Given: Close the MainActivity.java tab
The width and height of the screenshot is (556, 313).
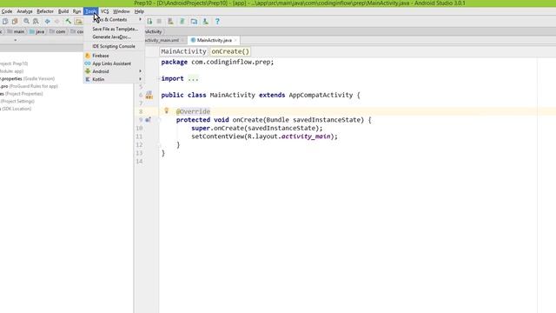Looking at the screenshot, I should click(x=235, y=41).
